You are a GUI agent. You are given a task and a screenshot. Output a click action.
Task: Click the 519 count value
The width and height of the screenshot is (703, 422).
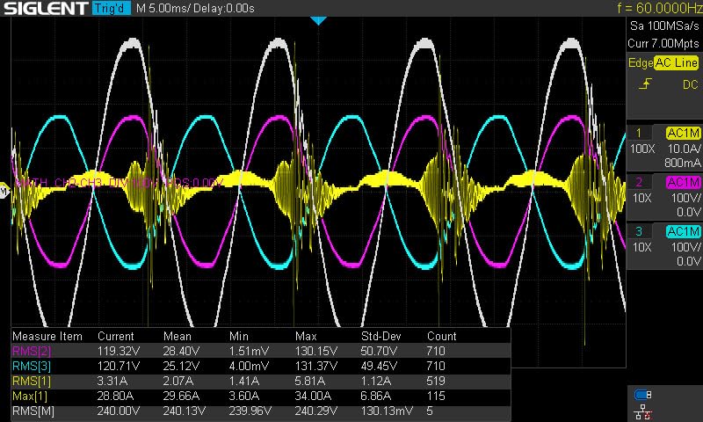(436, 382)
